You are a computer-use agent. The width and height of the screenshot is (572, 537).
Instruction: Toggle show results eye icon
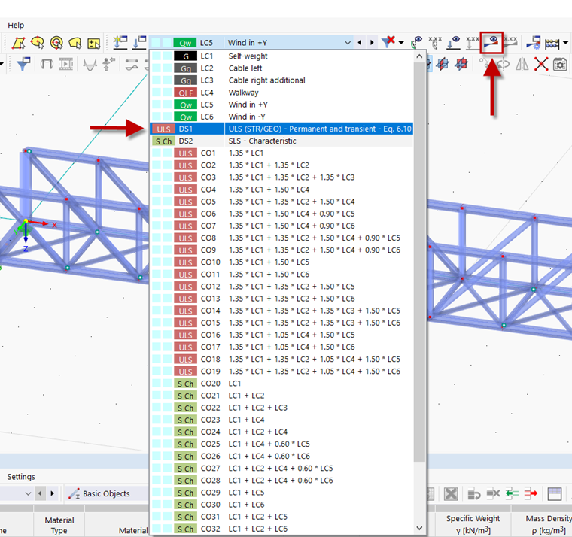pyautogui.click(x=491, y=43)
